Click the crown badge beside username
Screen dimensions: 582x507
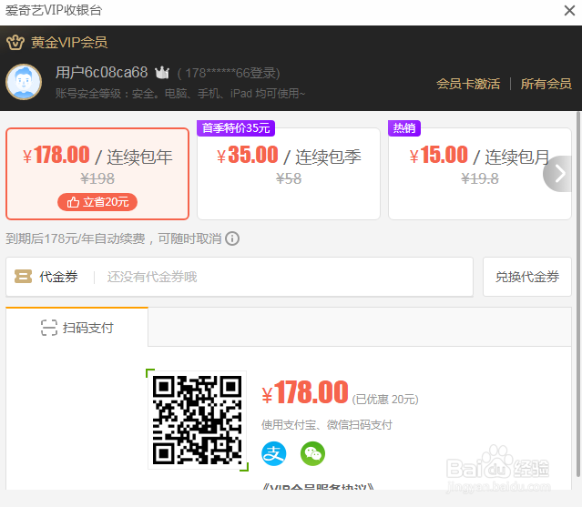(162, 72)
